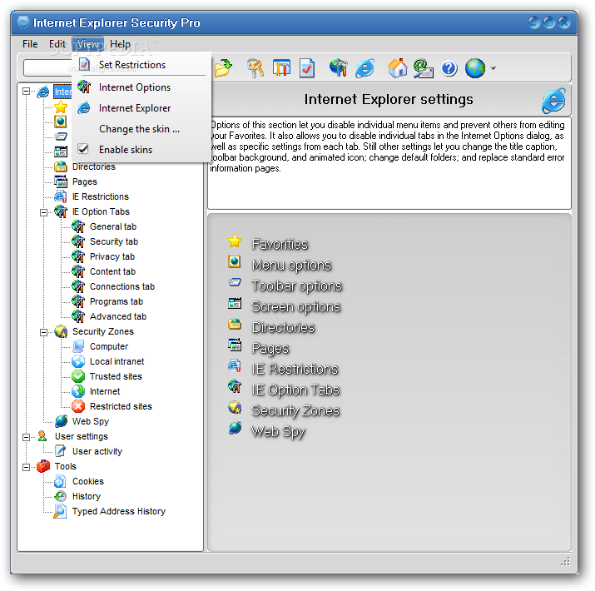595x591 pixels.
Task: Click the open folder toolbar icon
Action: [223, 69]
